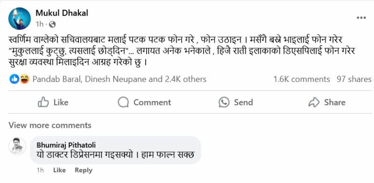Open the 1.6K comments list
Image resolution: width=374 pixels, height=183 pixels.
[301, 79]
